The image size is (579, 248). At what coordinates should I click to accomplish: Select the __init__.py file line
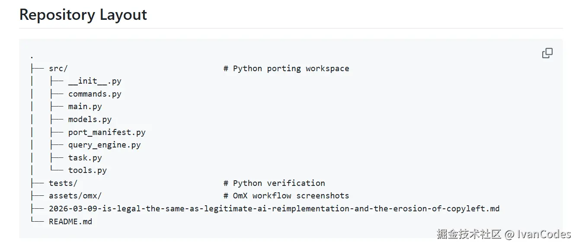(95, 81)
